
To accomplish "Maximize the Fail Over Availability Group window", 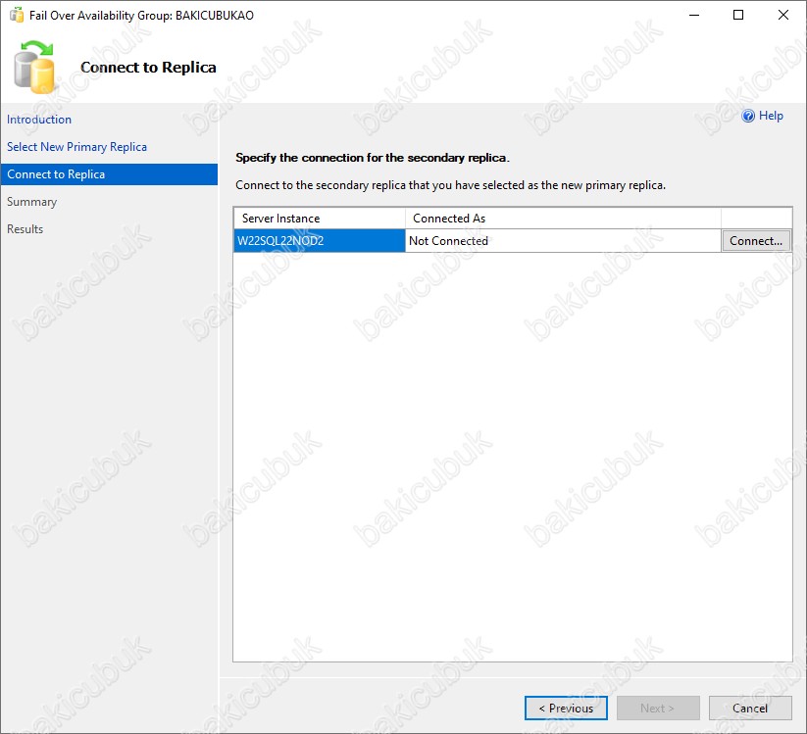I will coord(738,15).
